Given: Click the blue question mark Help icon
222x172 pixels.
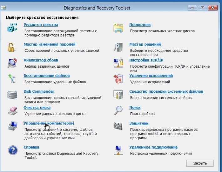Looking at the screenshot, I should (12, 150).
